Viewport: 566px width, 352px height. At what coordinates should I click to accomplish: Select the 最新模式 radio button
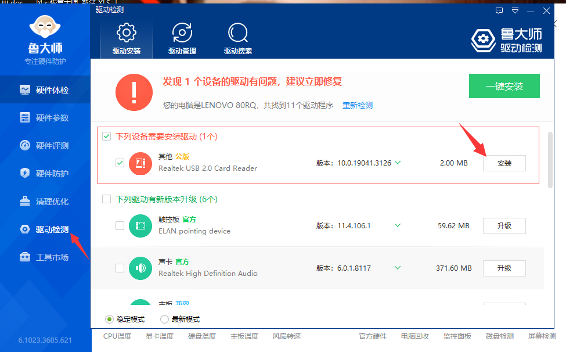164,319
